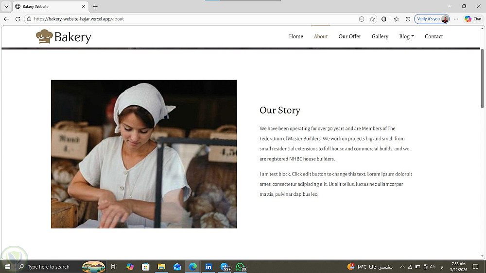Viewport: 486px width, 273px height.
Task: Go to the Home page
Action: [x=296, y=36]
